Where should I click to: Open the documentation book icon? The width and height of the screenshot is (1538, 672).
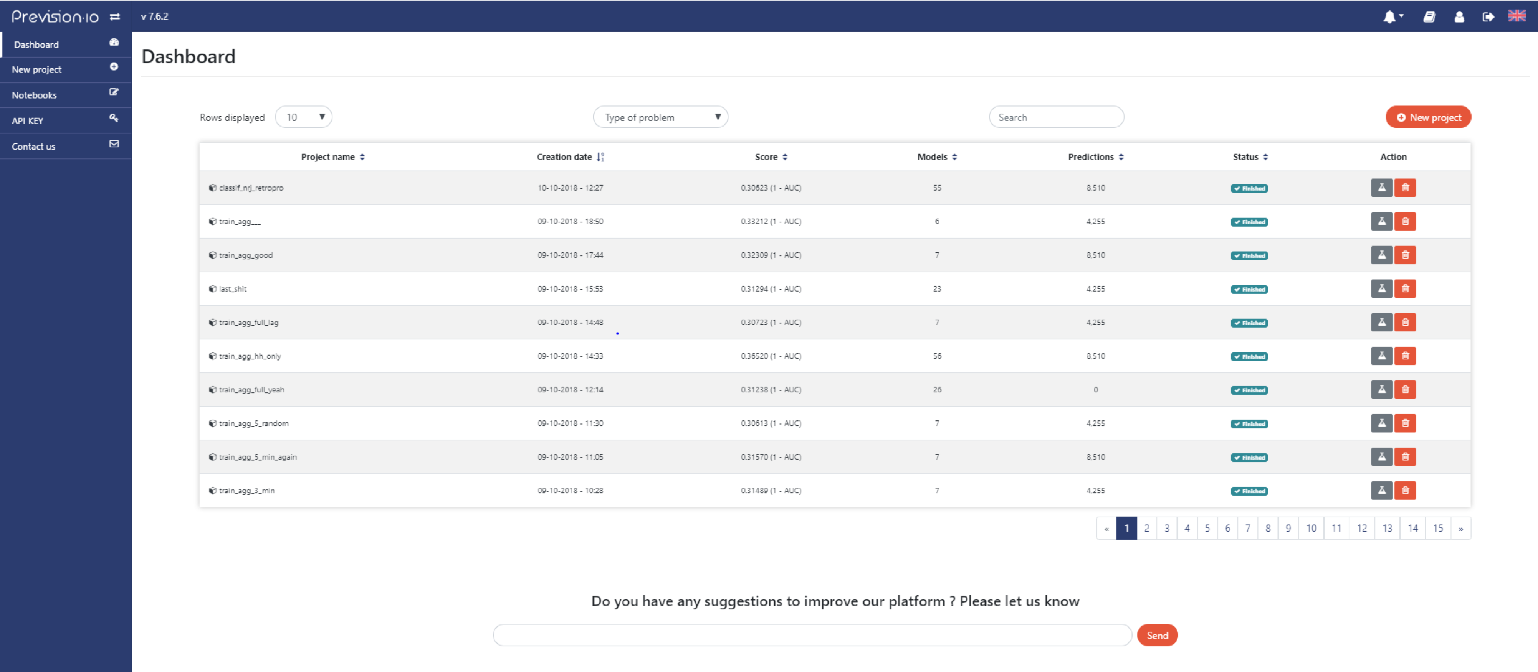pyautogui.click(x=1429, y=17)
